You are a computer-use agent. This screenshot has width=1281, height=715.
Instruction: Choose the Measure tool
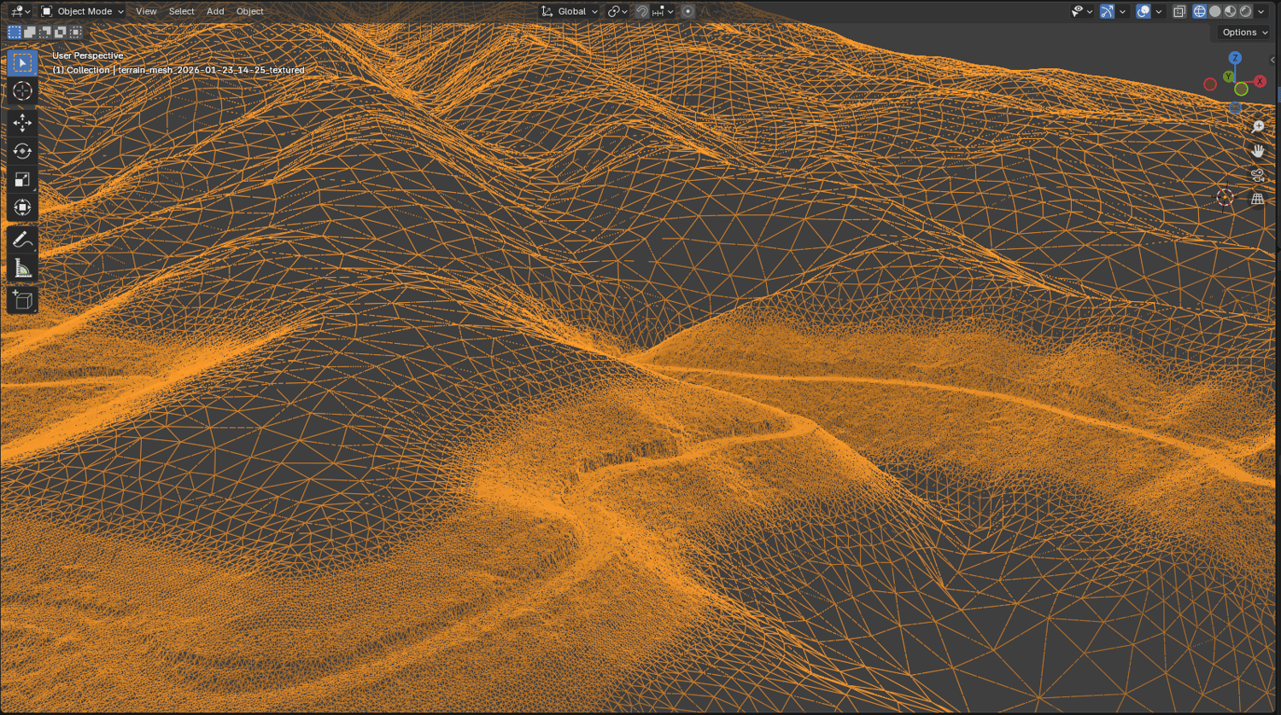tap(22, 268)
